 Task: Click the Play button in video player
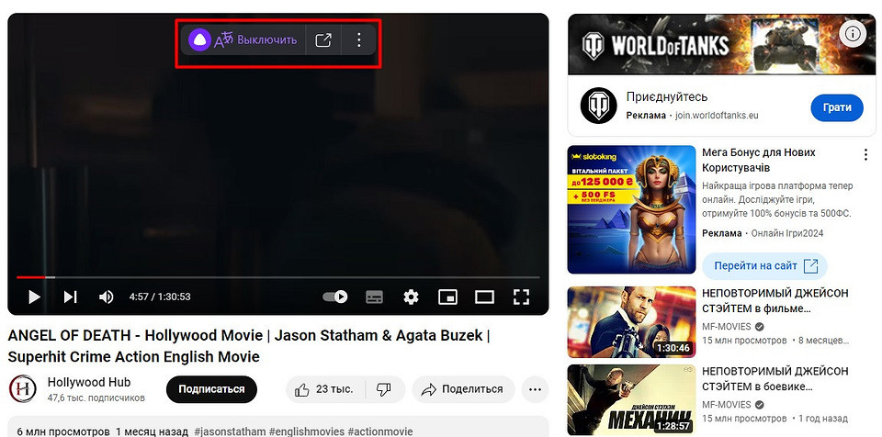tap(34, 297)
